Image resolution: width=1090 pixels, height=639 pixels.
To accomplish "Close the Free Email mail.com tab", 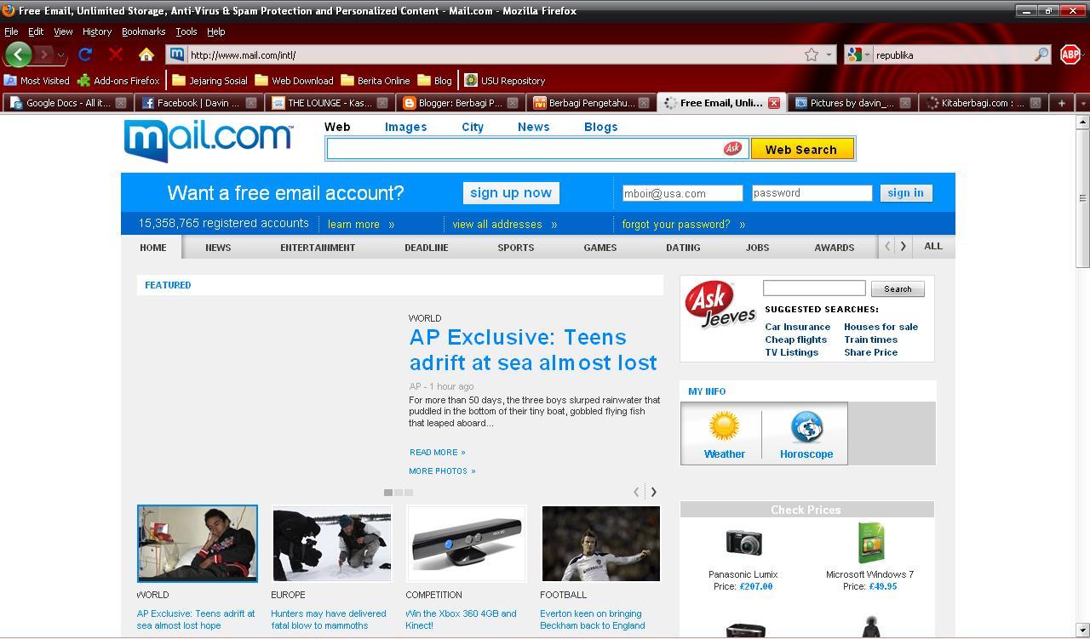I will pyautogui.click(x=774, y=103).
